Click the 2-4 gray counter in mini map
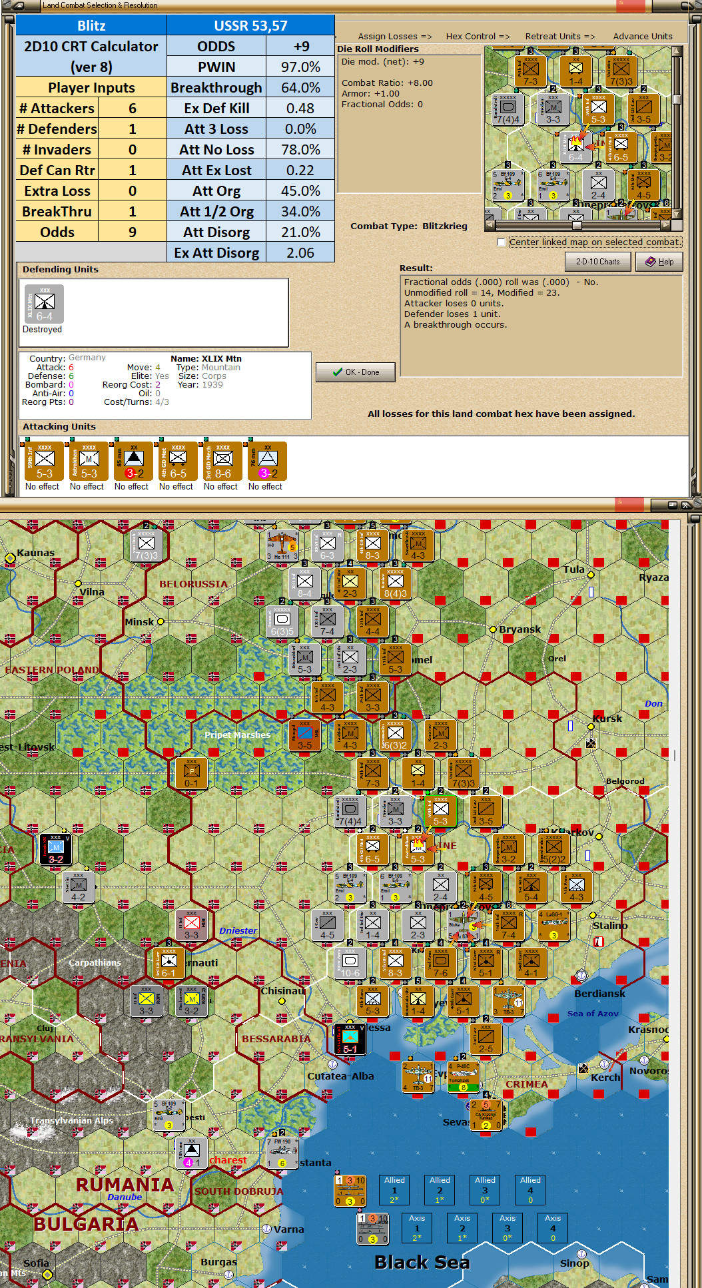 [x=598, y=185]
